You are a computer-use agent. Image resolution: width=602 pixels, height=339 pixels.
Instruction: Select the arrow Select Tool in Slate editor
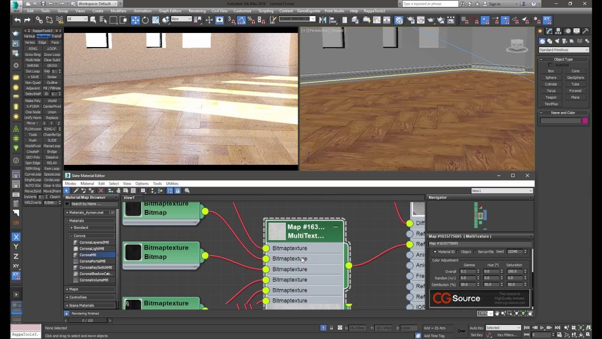67,191
